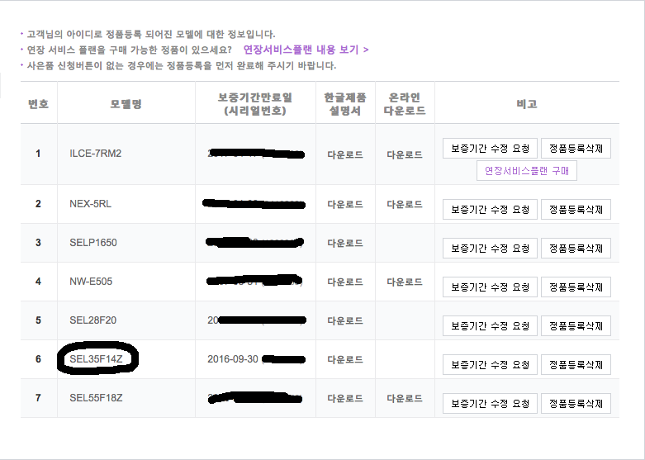Remove SEL35F14Z using 정품등록삭제

576,364
